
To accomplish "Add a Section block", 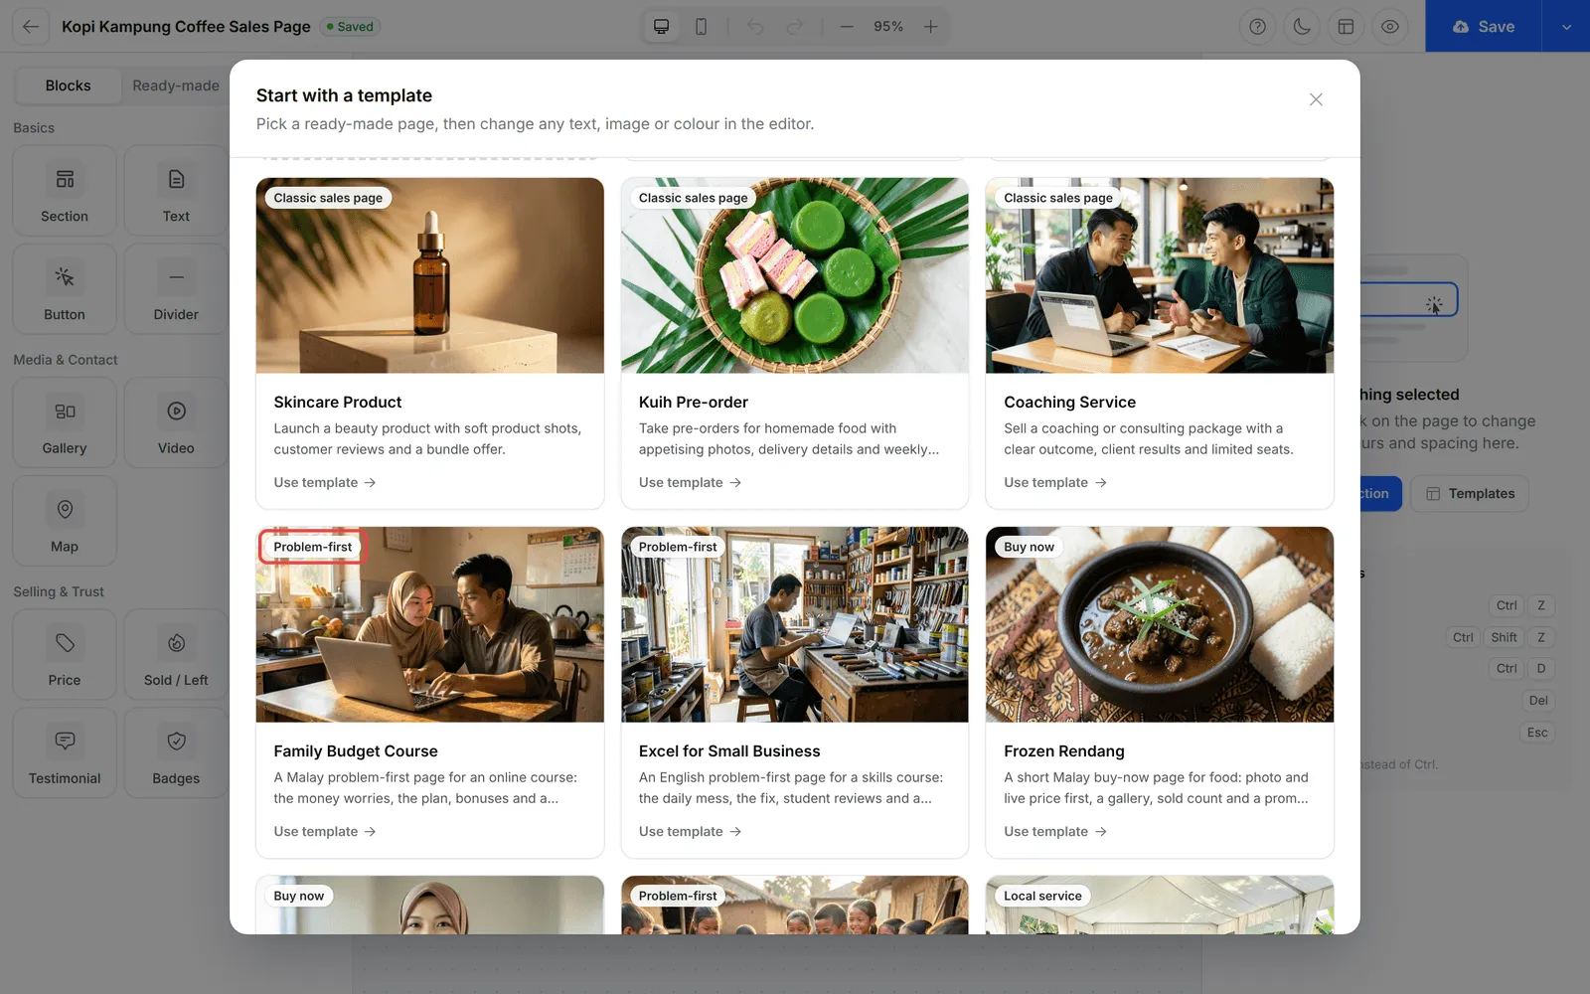I will click(65, 191).
